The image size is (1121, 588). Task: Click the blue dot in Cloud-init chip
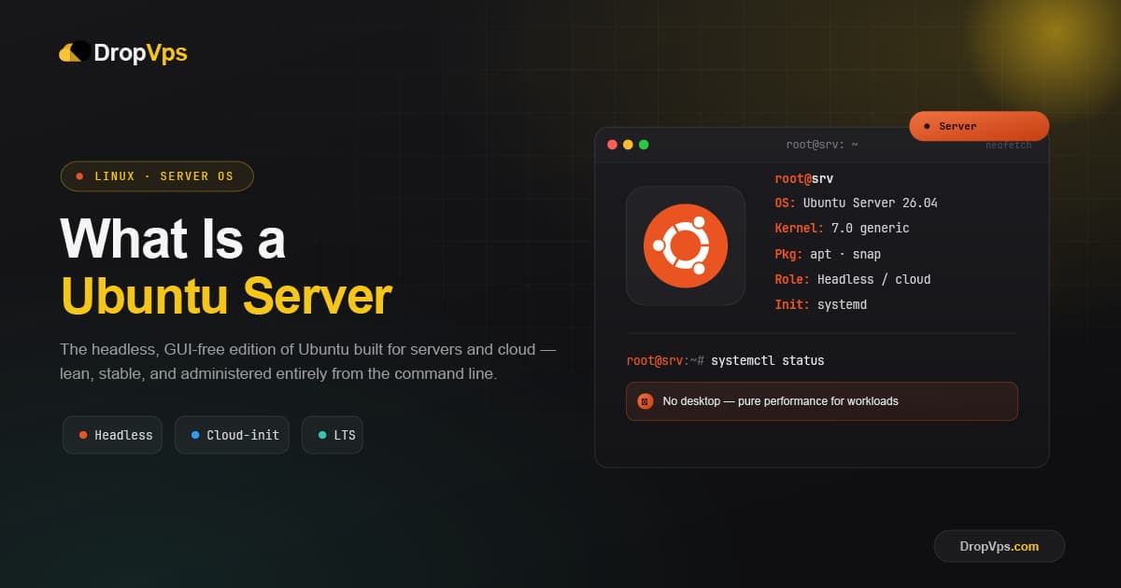tap(195, 435)
